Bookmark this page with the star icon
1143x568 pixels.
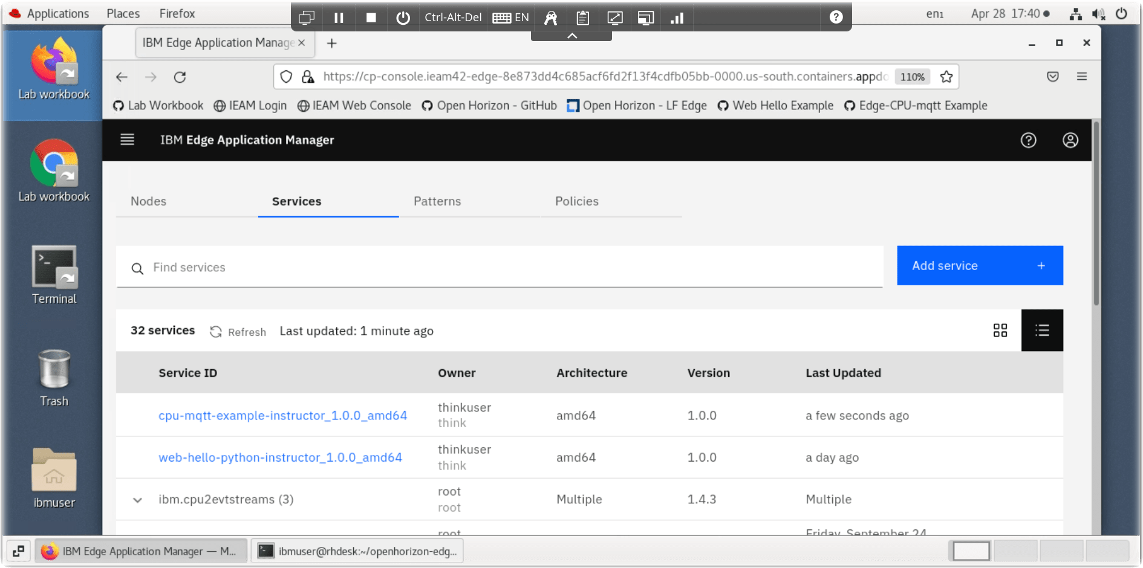pos(946,77)
